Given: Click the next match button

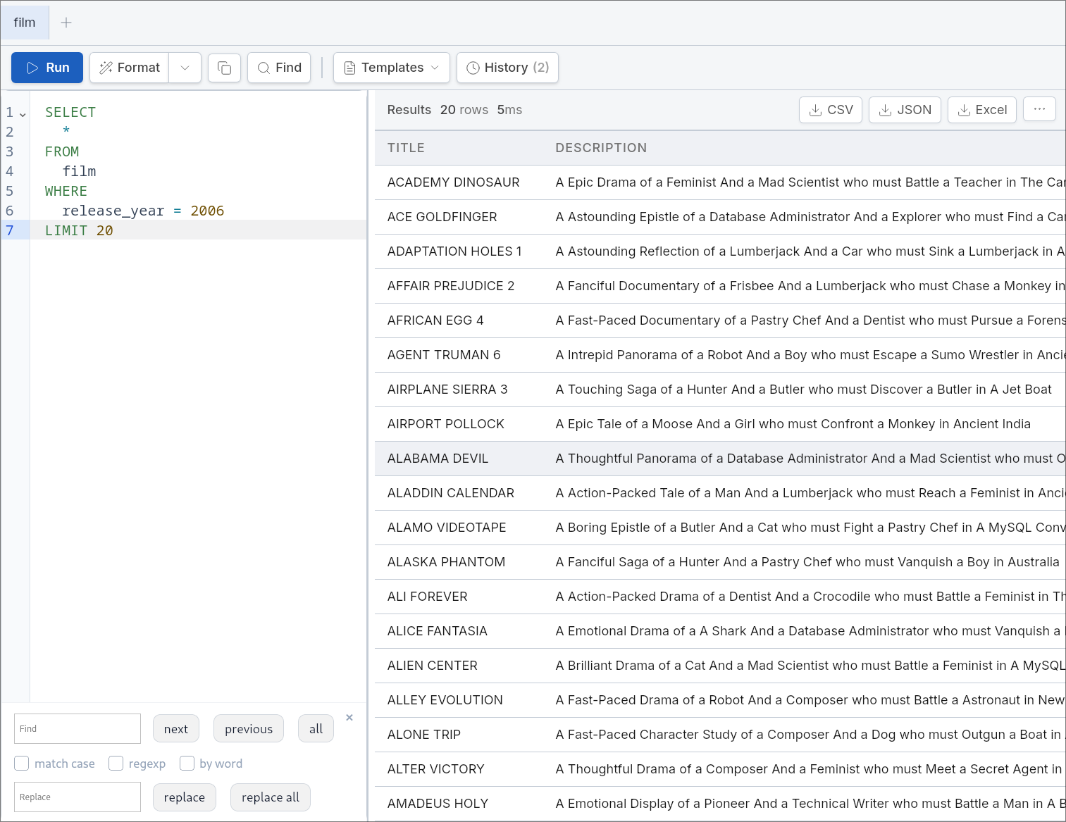Looking at the screenshot, I should pos(176,729).
